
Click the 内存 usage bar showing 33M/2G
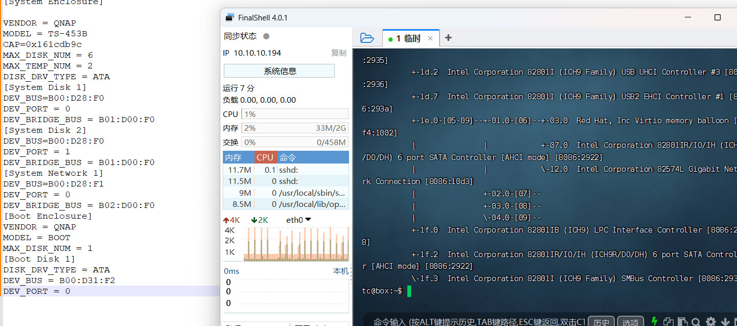point(295,128)
